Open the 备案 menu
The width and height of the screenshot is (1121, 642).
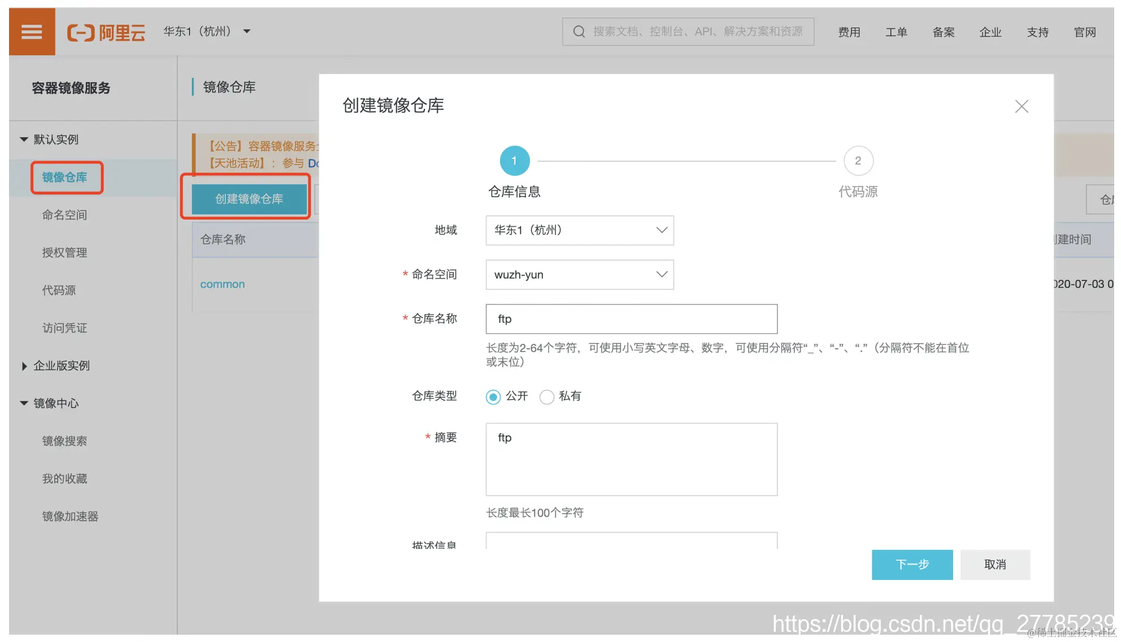click(x=943, y=32)
